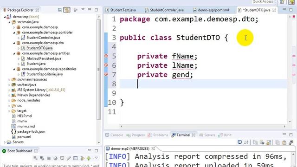Collapse the src/main/java source folder
The width and height of the screenshot is (297, 167).
point(9,22)
